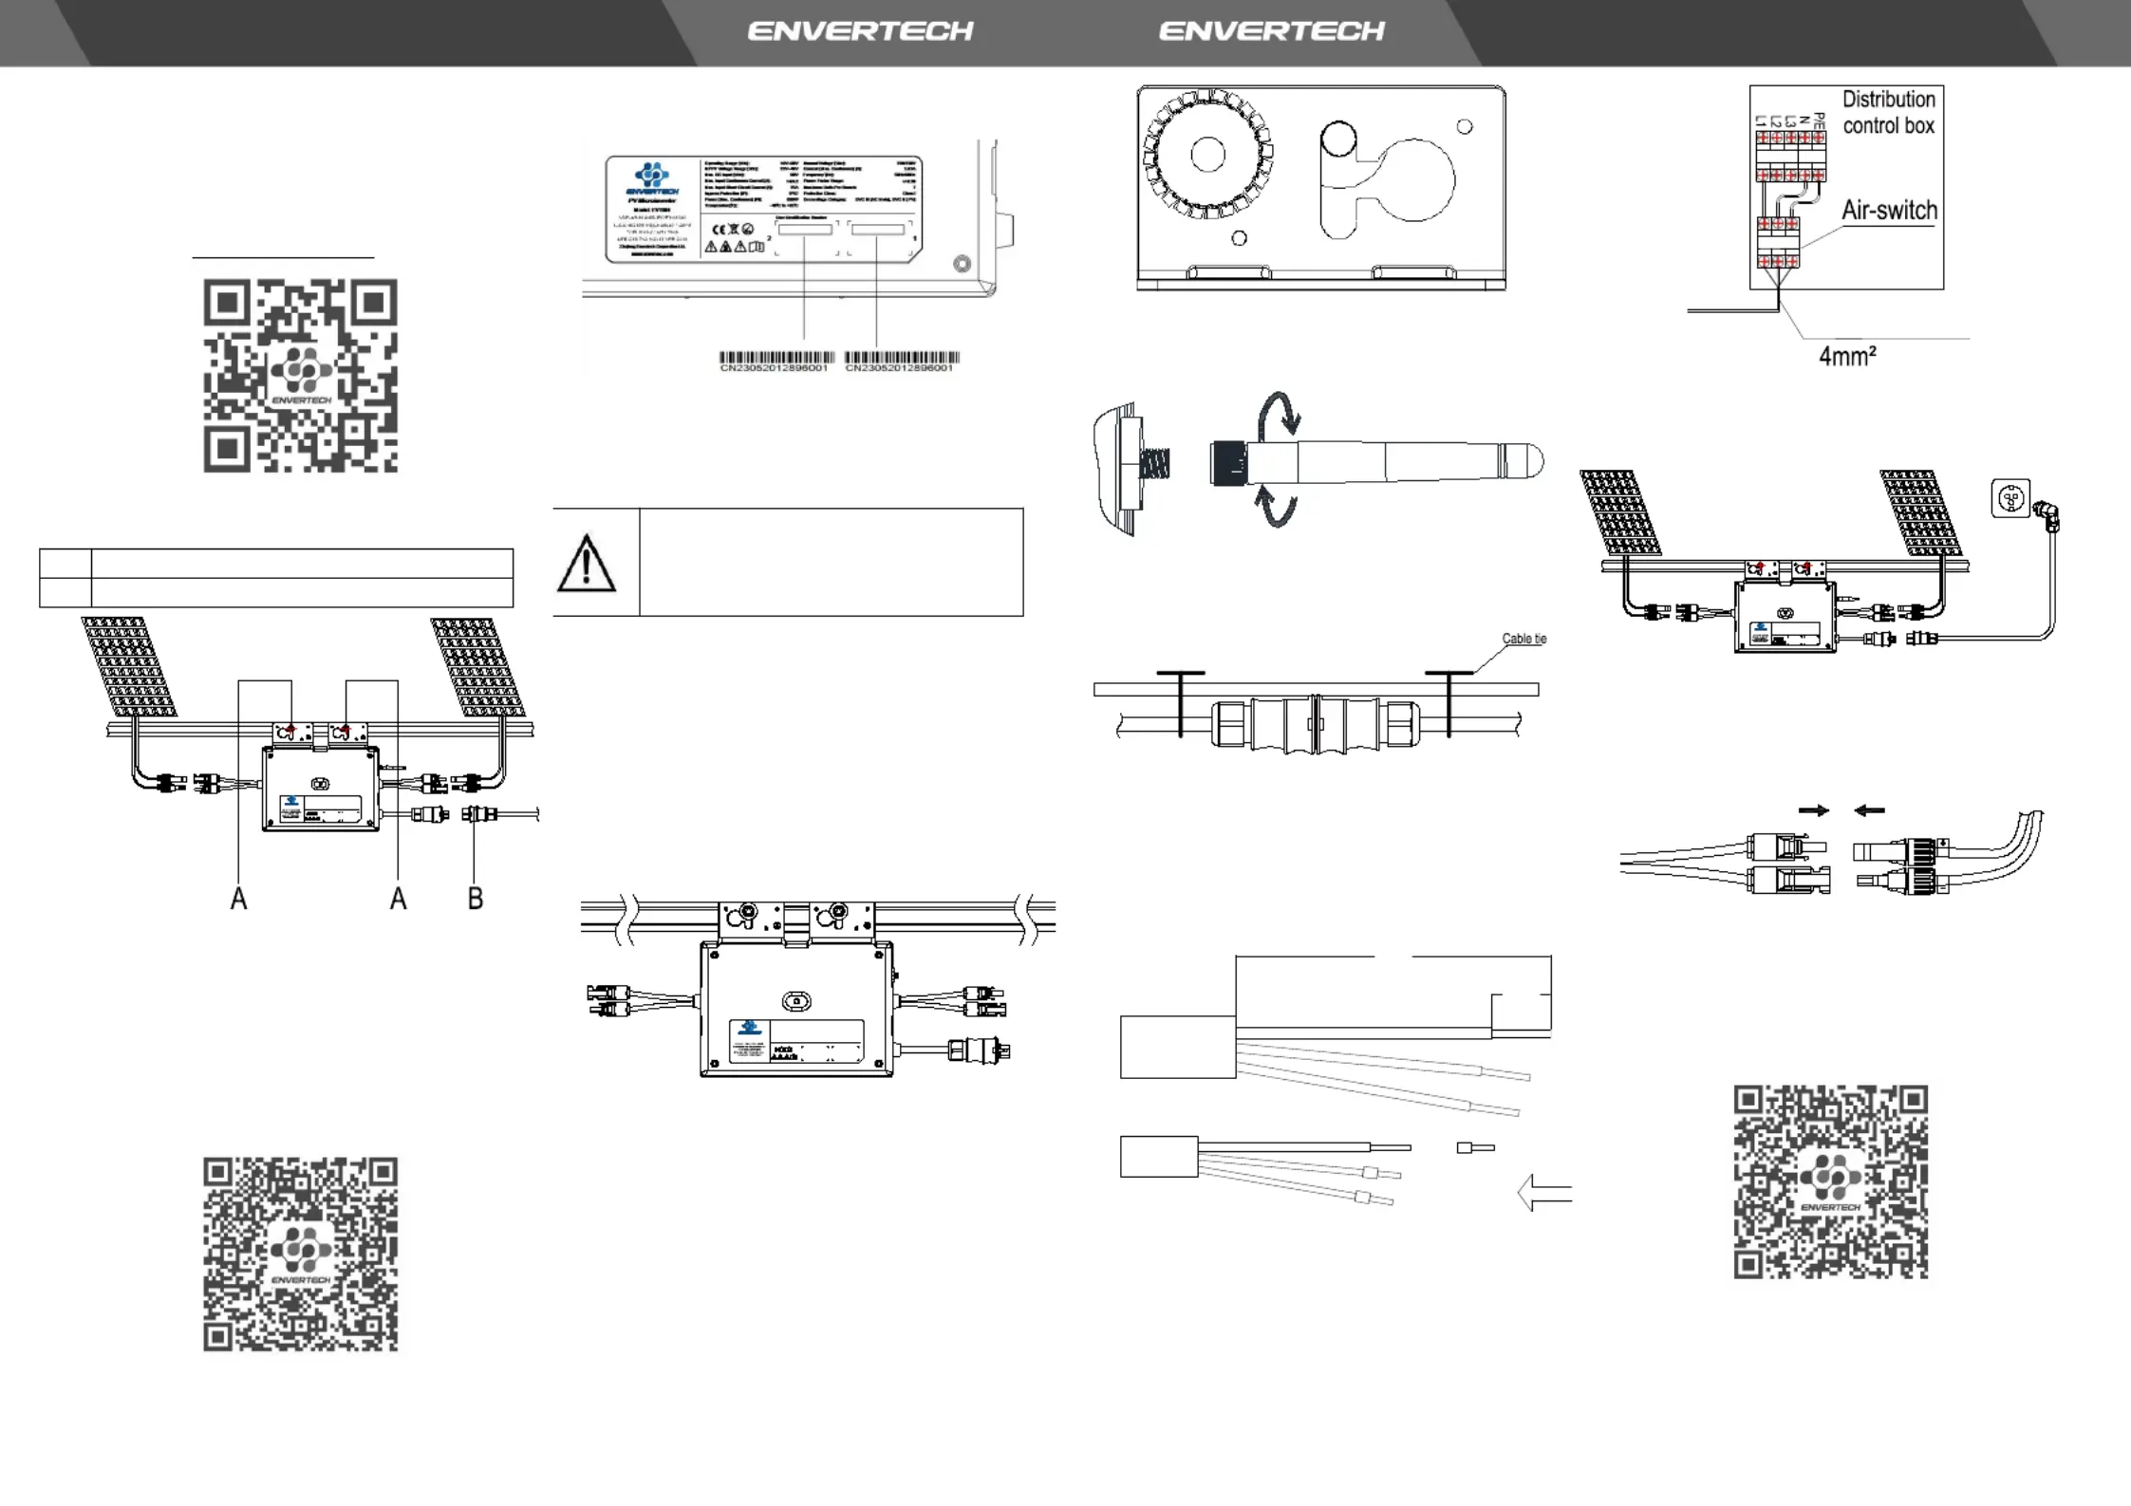The image size is (2131, 1506).
Task: Click the "Air-switch" label
Action: tap(1889, 211)
